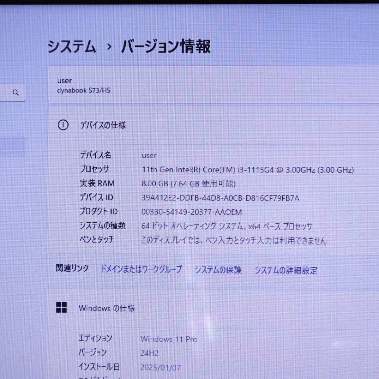
Task: Select the highlighted sidebar navigation item
Action: [13, 146]
